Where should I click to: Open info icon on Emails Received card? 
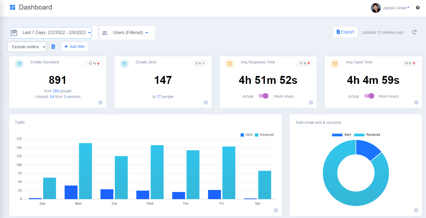pos(100,103)
